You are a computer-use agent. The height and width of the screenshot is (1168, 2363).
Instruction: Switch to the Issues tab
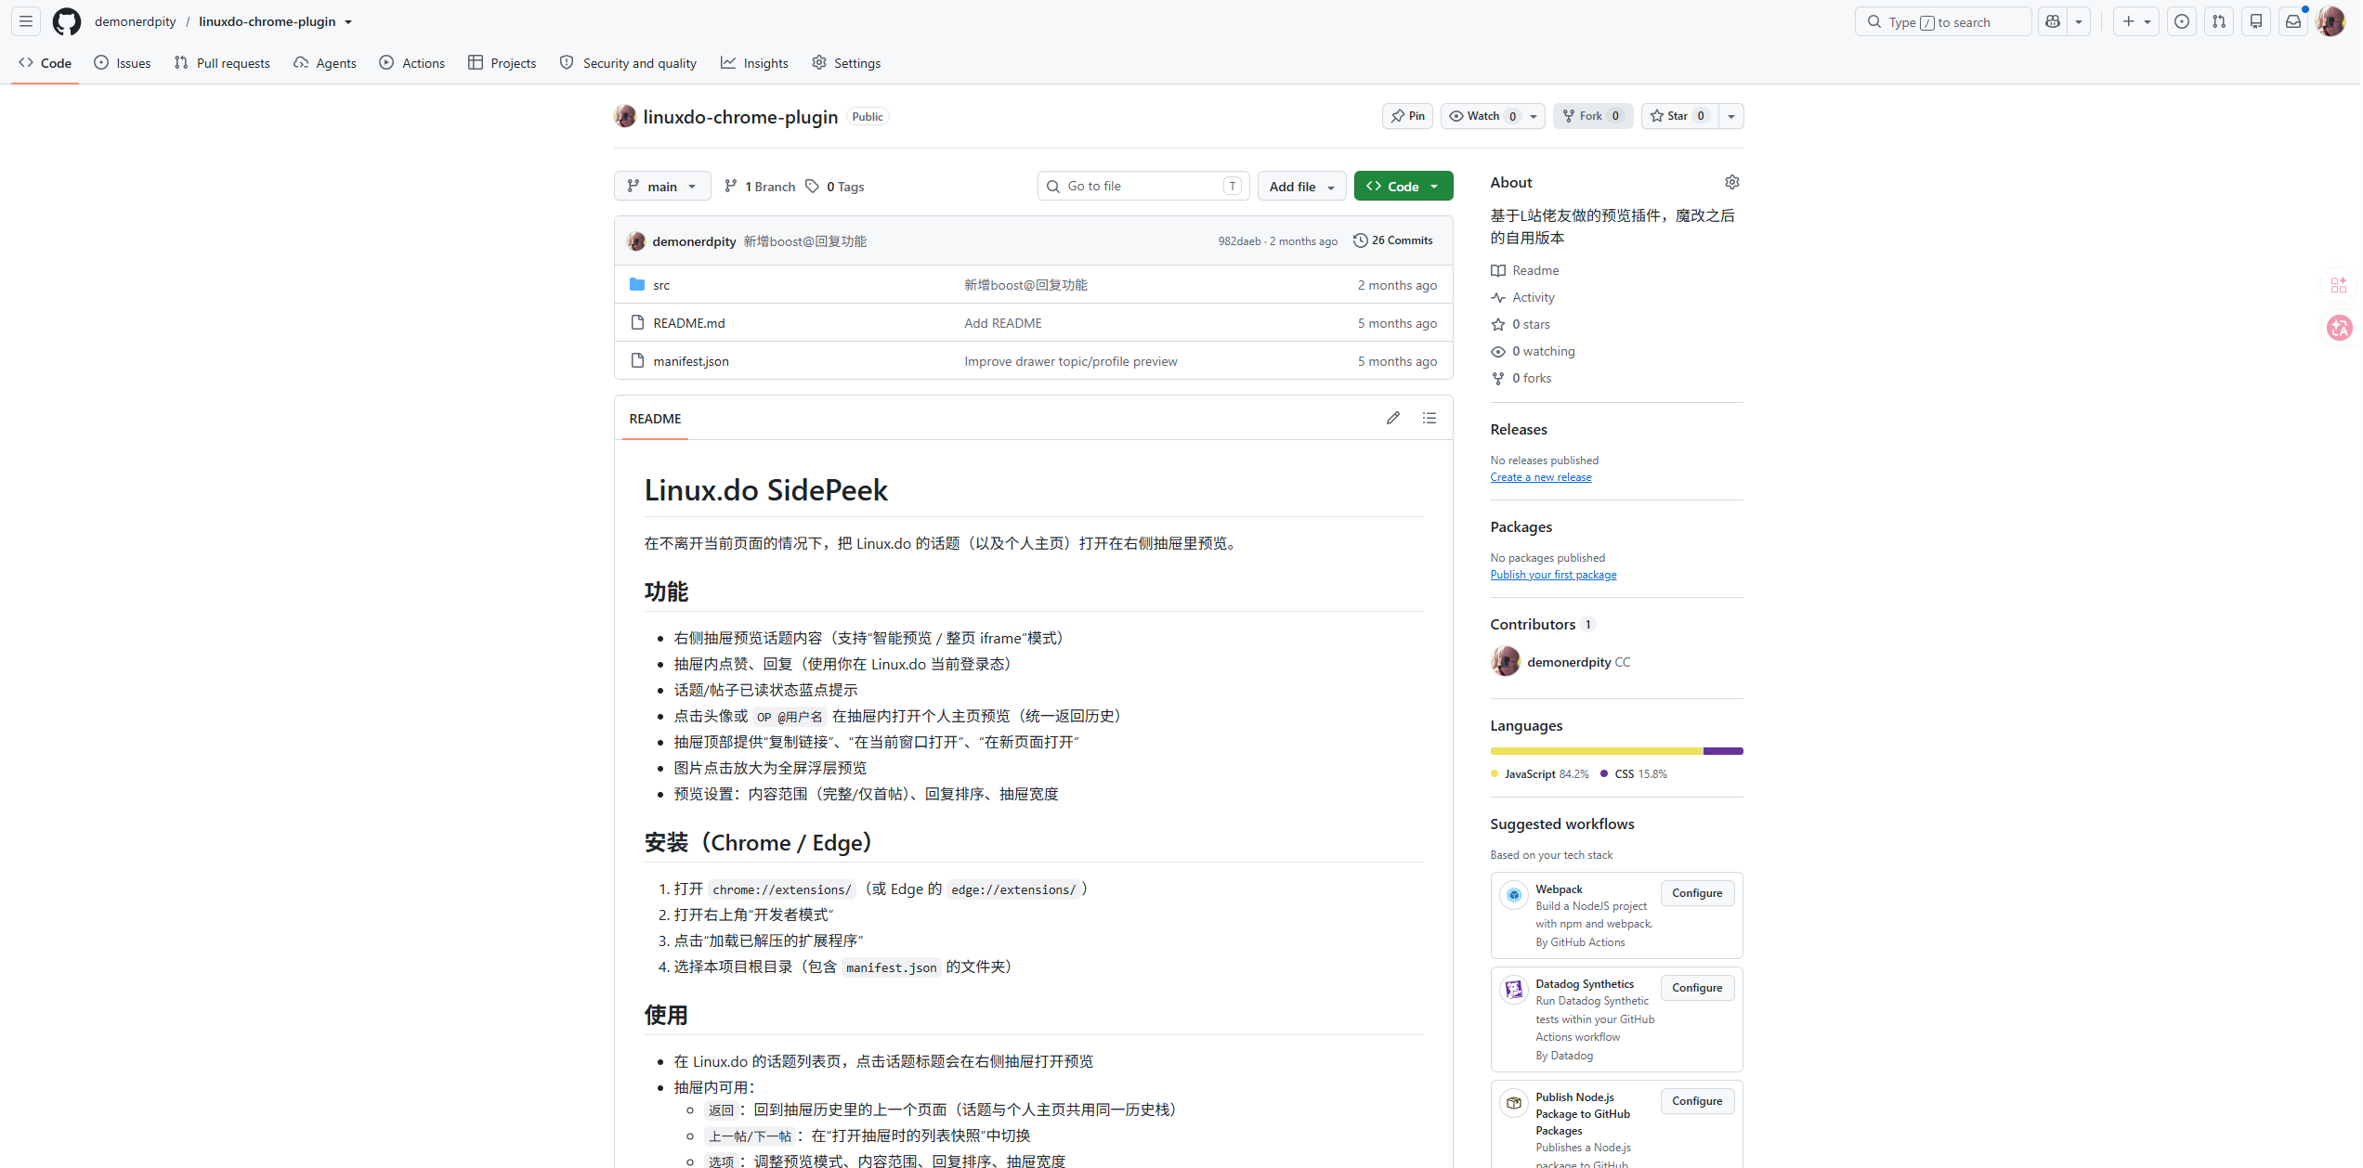[123, 63]
